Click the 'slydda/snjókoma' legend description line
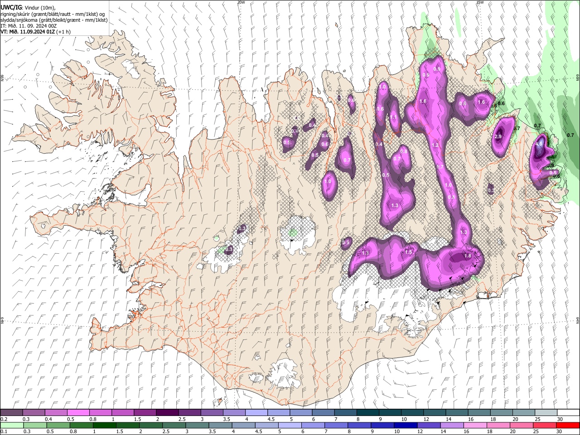This screenshot has width=580, height=435. [x=54, y=20]
